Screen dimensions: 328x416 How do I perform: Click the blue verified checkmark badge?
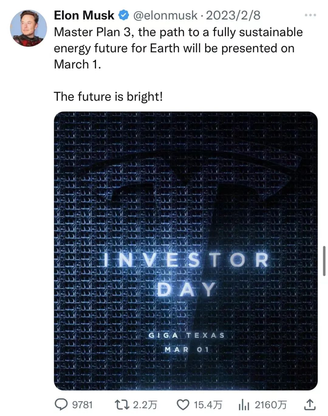click(124, 15)
